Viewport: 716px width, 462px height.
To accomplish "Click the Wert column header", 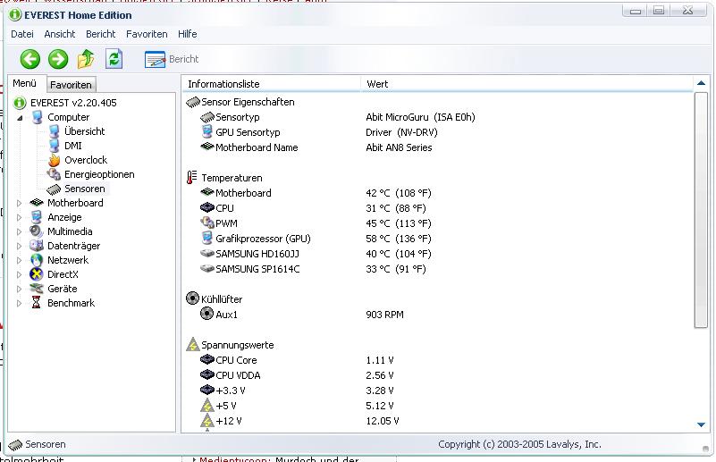I will pos(527,84).
